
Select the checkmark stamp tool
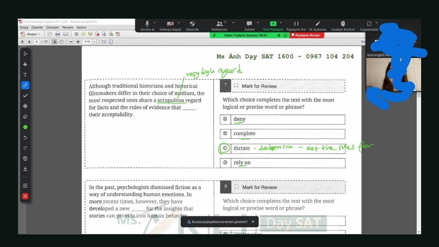(x=25, y=96)
